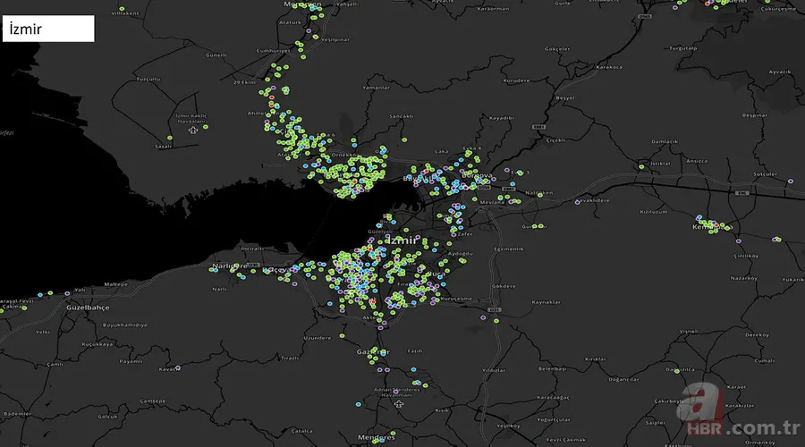Click the Yelki village label
The image size is (805, 447).
pyautogui.click(x=43, y=332)
